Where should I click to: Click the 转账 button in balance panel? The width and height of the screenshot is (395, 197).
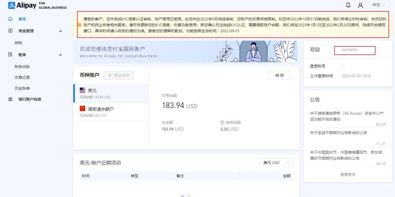tap(280, 75)
